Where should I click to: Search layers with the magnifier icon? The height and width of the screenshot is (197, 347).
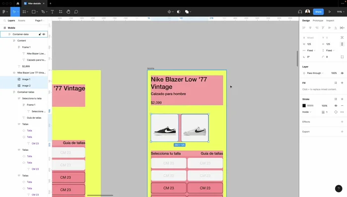[4, 20]
